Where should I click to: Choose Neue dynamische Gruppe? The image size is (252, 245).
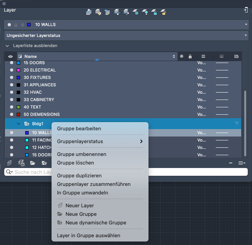[x=100, y=222]
